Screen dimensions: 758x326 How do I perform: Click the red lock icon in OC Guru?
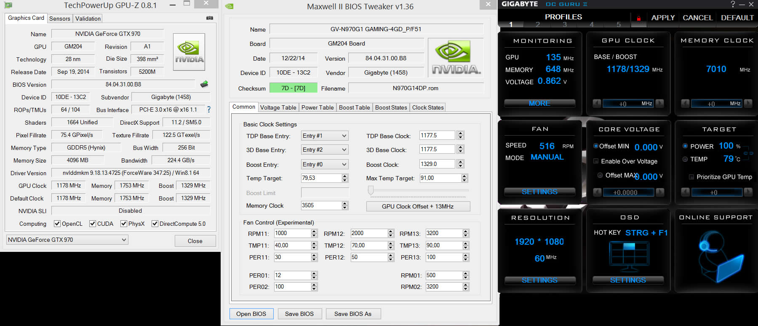click(x=639, y=18)
